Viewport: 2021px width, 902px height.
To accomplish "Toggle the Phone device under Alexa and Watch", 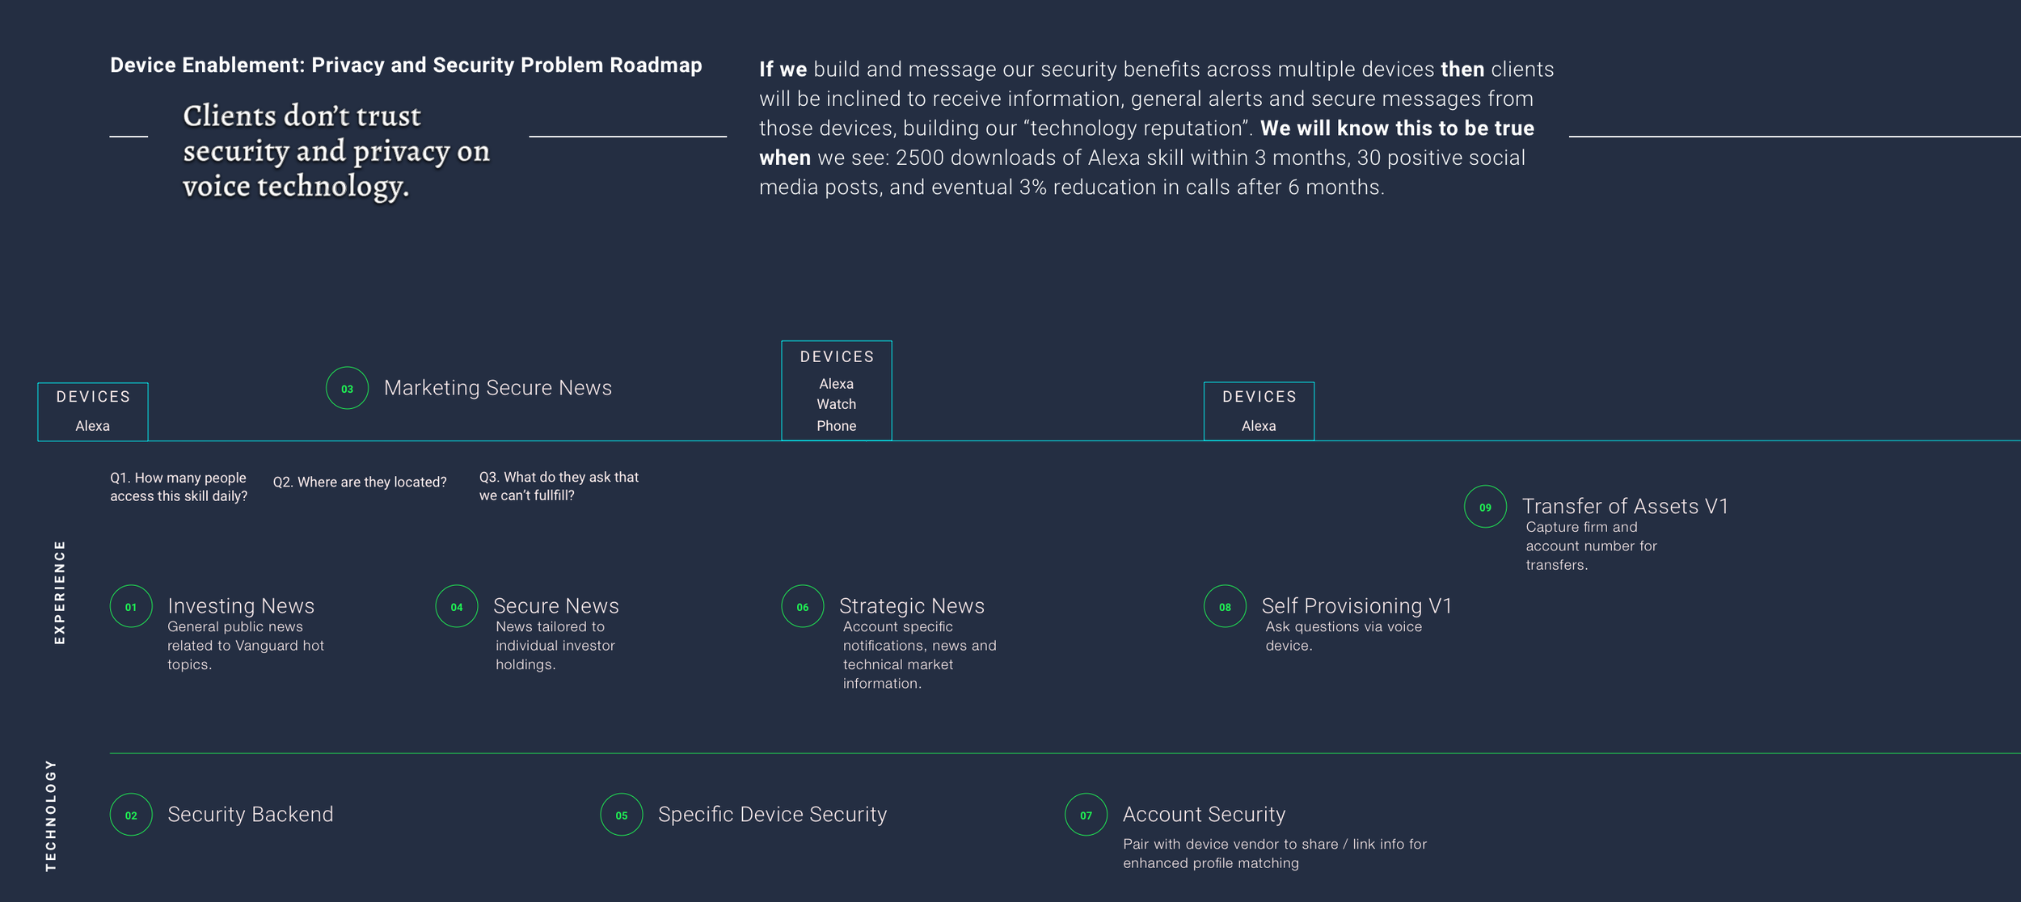I will tap(836, 425).
